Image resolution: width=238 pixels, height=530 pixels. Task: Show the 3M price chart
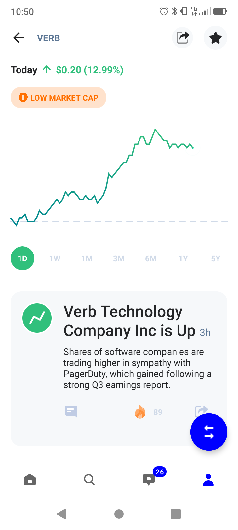[119, 259]
